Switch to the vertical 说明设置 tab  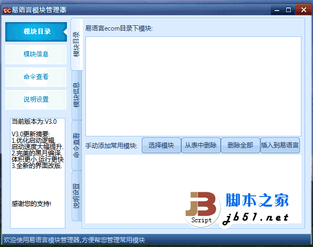76,196
